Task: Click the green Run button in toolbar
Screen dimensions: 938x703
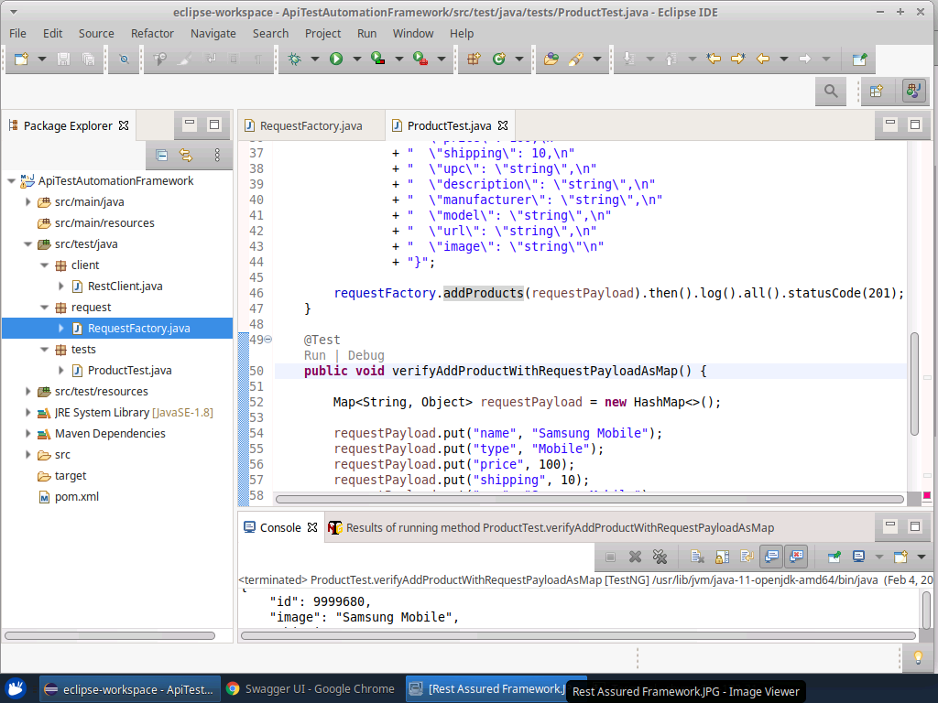Action: [x=336, y=59]
